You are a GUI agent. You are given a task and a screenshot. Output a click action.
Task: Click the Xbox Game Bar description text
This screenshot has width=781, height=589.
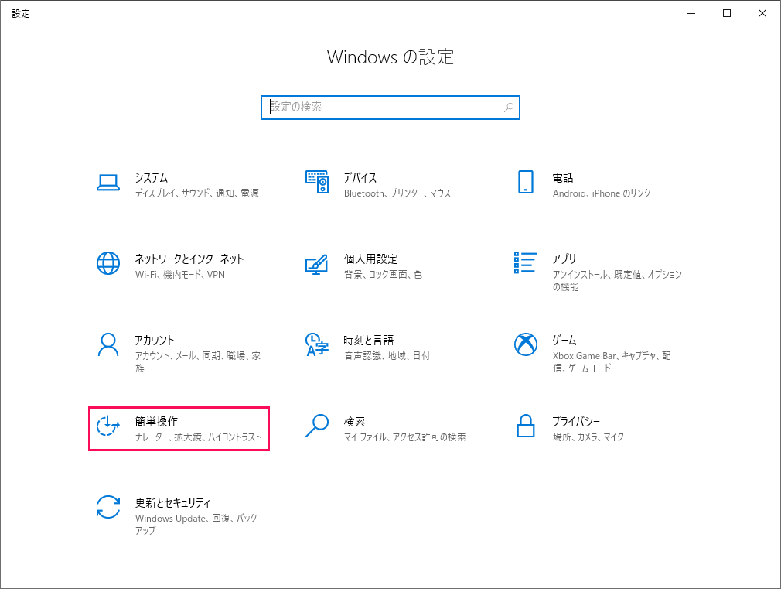[x=612, y=362]
